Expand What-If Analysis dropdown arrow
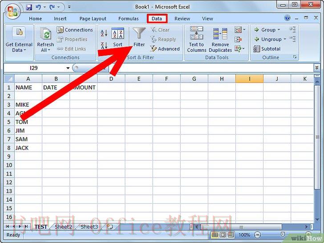324x243 pixels. coord(243,49)
